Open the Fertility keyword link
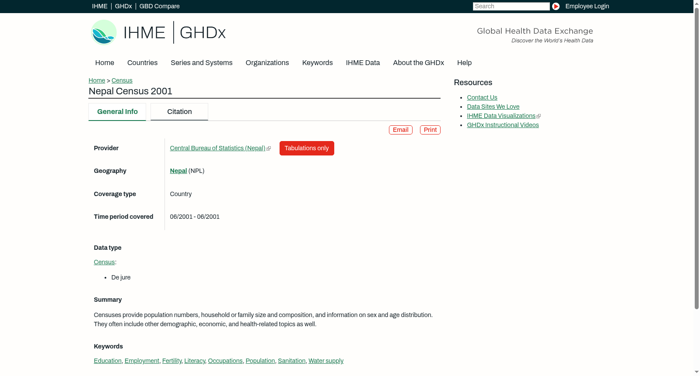The width and height of the screenshot is (700, 376). click(172, 361)
